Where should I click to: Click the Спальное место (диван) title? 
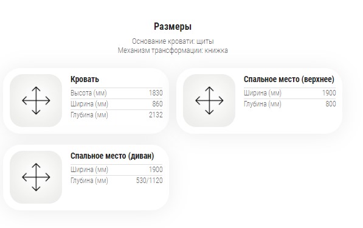click(112, 156)
